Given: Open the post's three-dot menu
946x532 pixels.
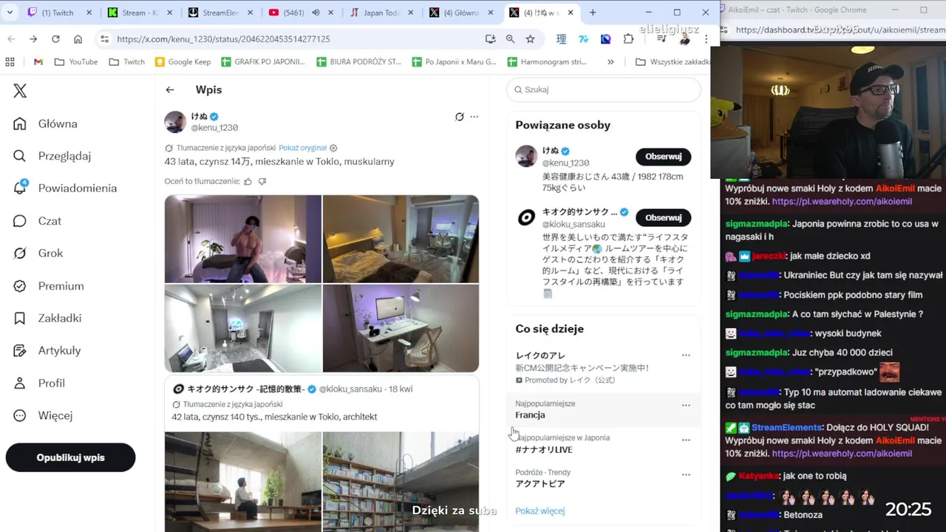Looking at the screenshot, I should click(x=474, y=117).
